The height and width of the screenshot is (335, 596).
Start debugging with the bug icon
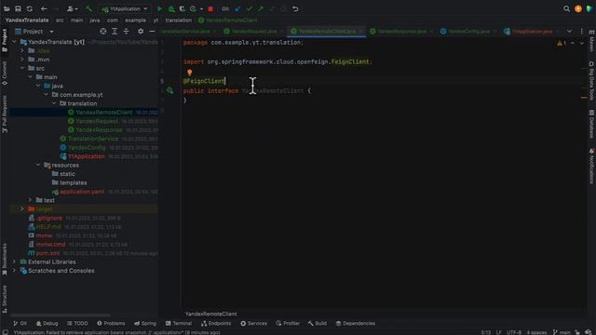[171, 8]
